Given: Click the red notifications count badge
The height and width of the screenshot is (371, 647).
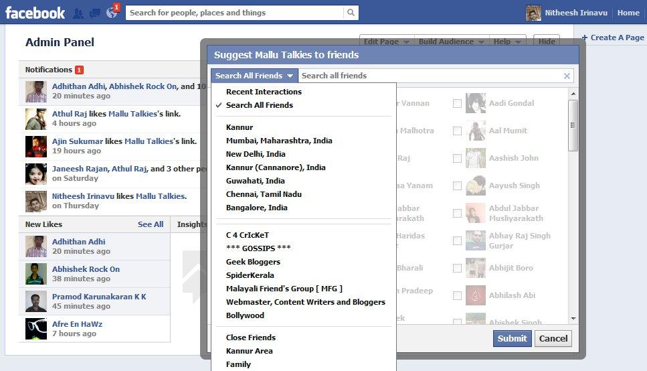Looking at the screenshot, I should [x=79, y=70].
